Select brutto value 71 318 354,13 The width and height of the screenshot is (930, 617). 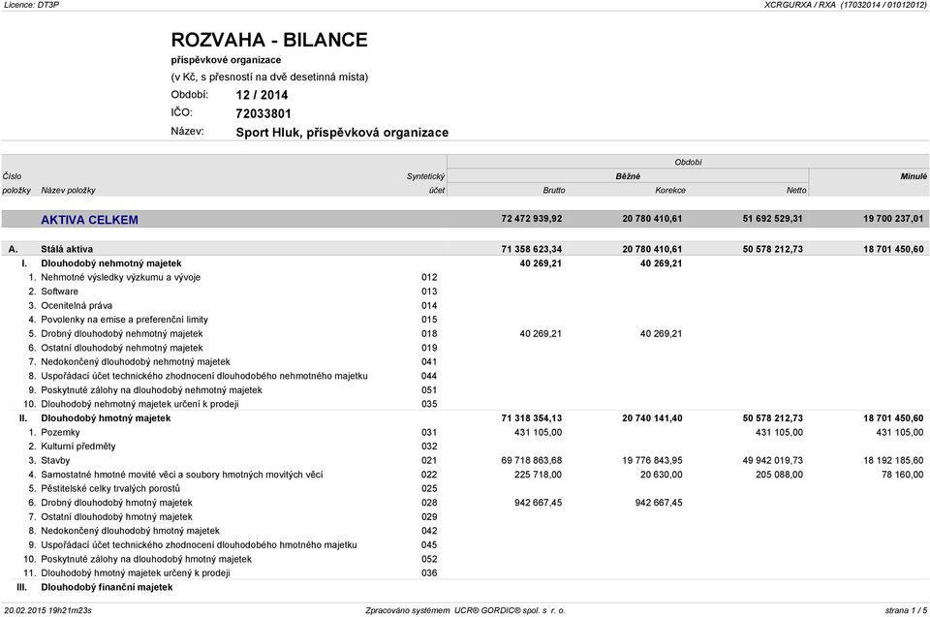pyautogui.click(x=532, y=418)
